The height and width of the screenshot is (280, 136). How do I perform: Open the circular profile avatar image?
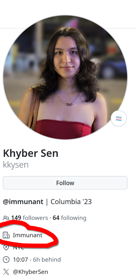coord(65,77)
